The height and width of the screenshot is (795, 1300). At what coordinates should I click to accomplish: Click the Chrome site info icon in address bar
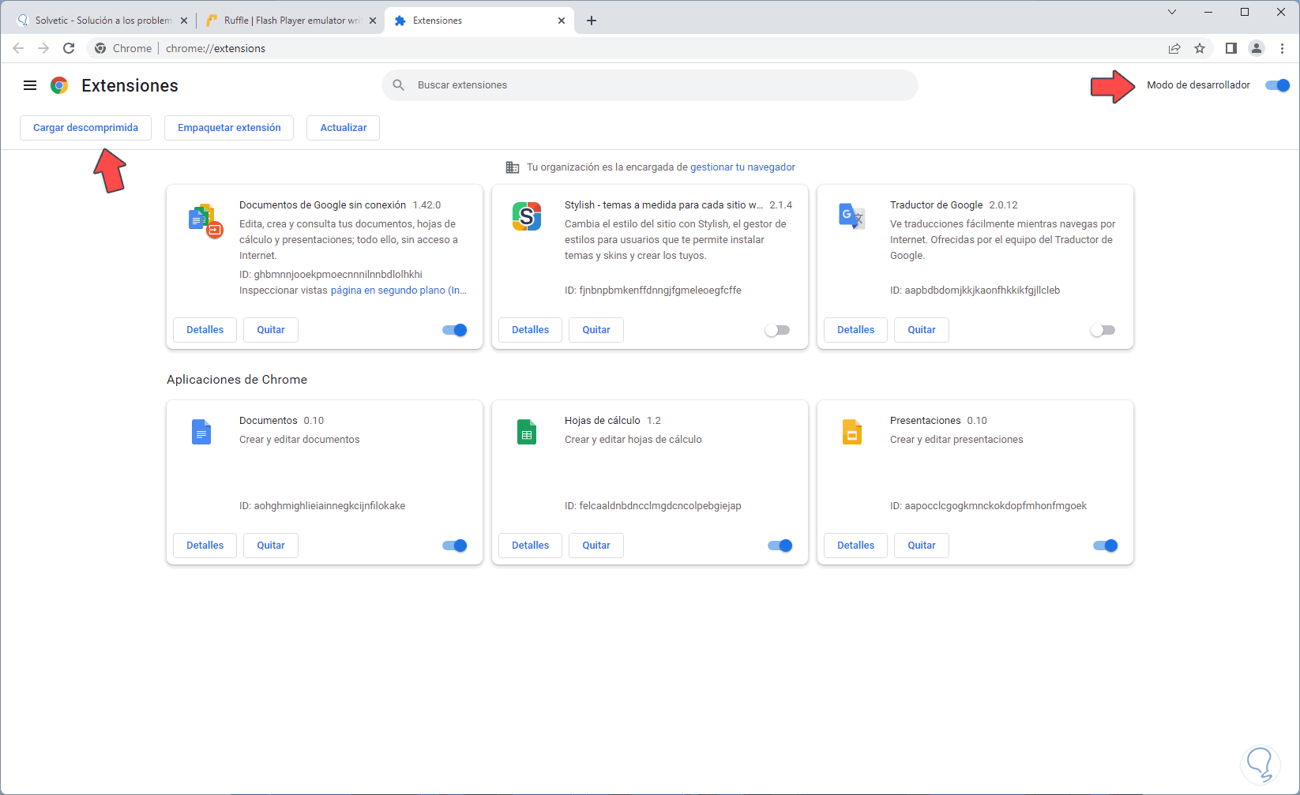coord(100,48)
